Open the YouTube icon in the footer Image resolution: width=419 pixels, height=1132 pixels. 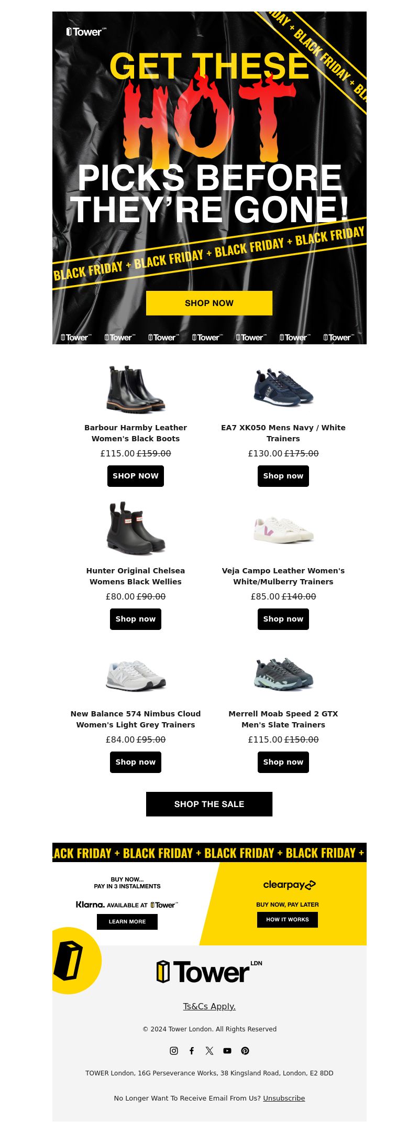(227, 1050)
